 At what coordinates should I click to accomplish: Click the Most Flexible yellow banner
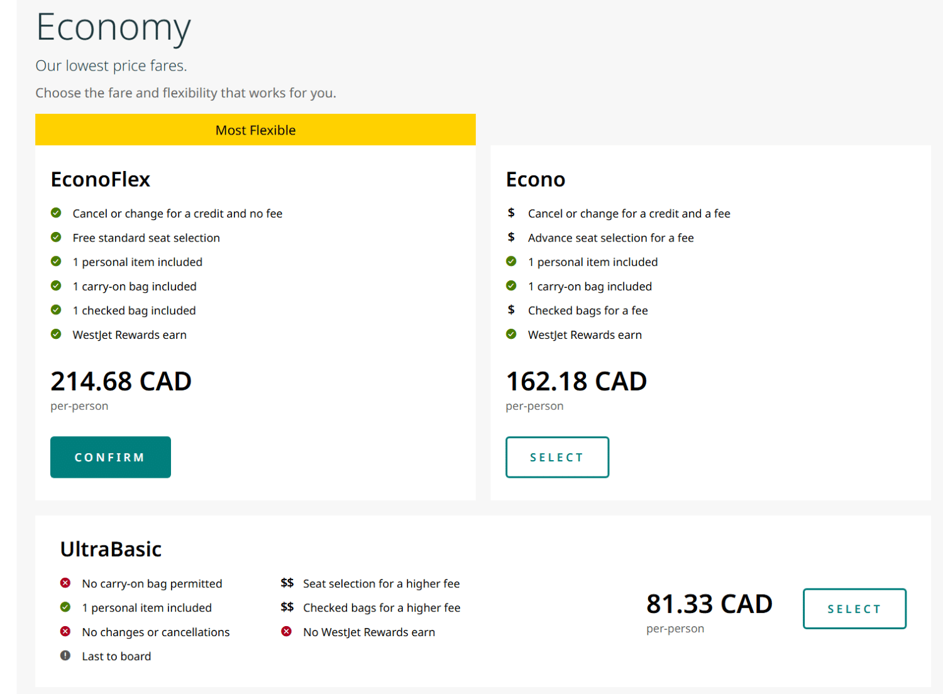(x=255, y=129)
